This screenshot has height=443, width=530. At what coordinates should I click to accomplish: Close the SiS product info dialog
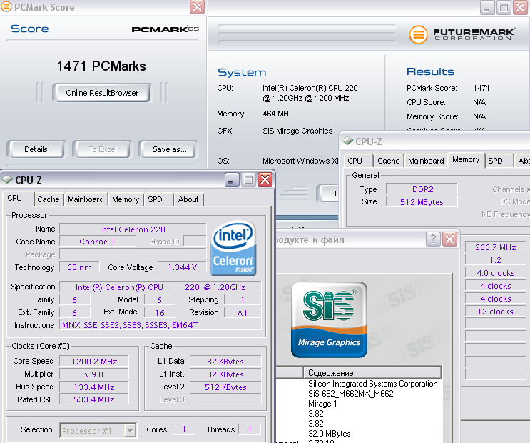(x=450, y=239)
